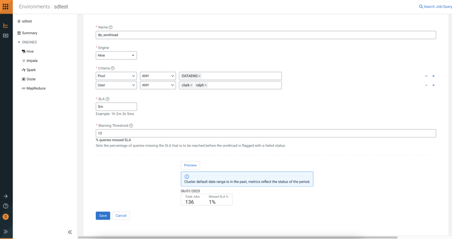Select Impala in the engines list
Image resolution: width=452 pixels, height=239 pixels.
tap(32, 61)
